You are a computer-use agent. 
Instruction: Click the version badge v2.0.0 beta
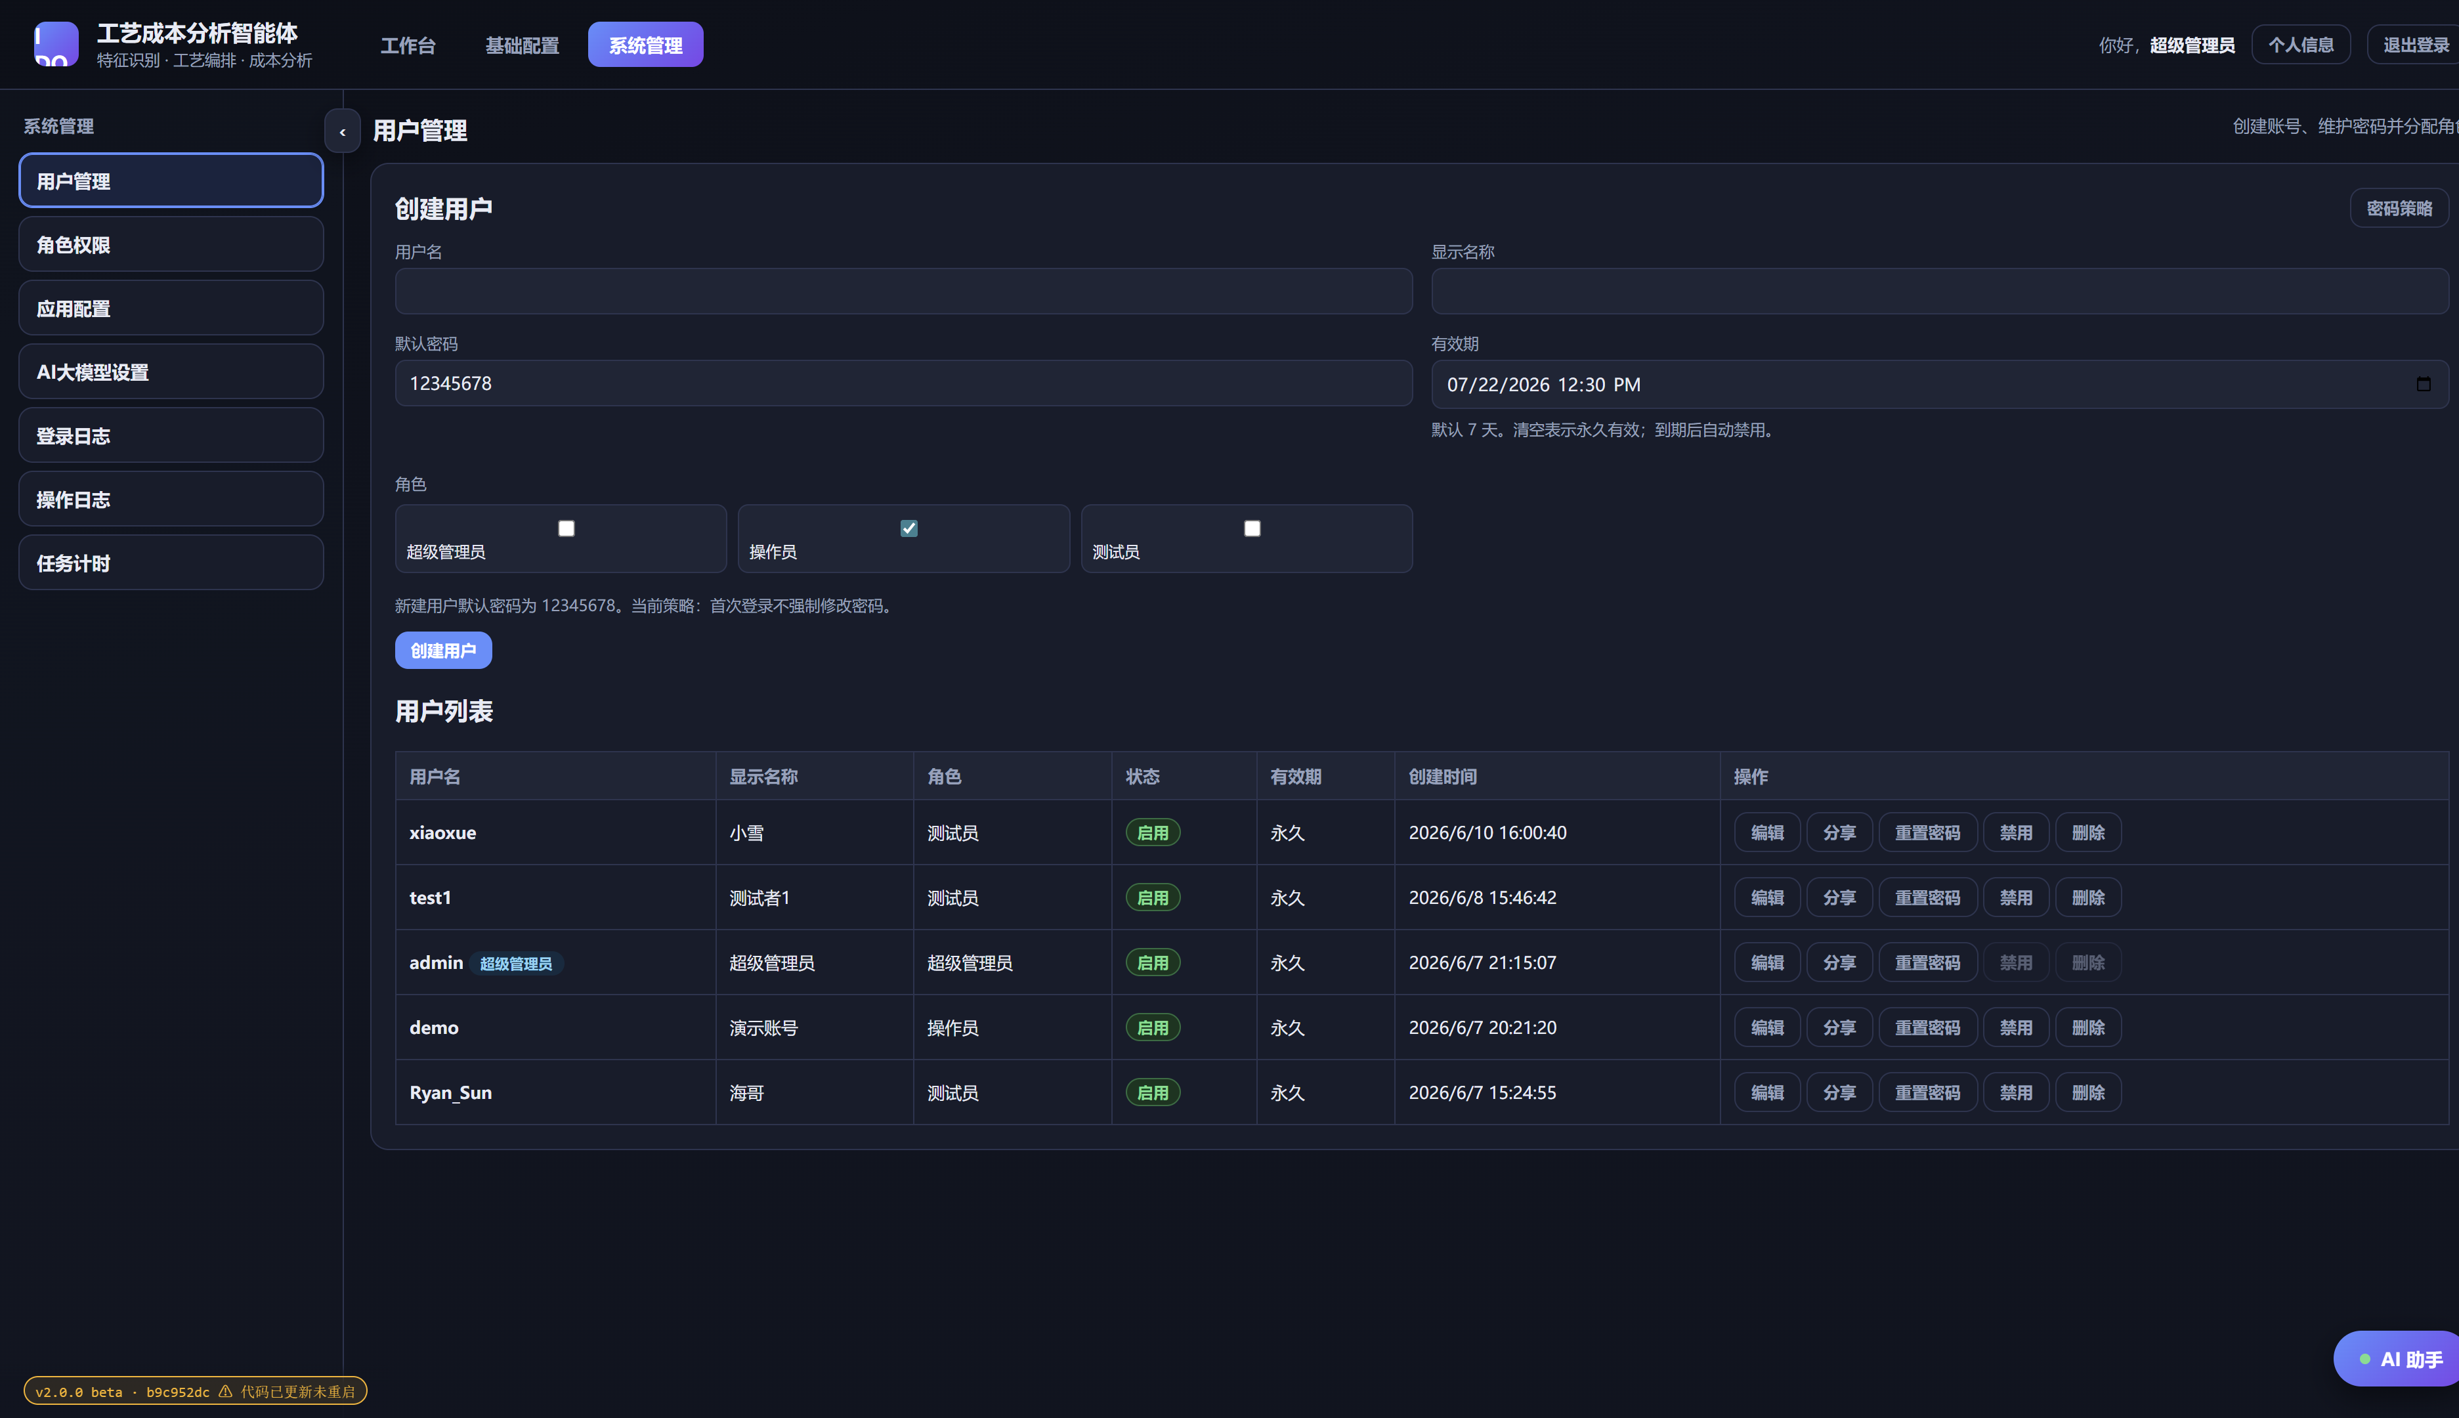click(x=195, y=1390)
